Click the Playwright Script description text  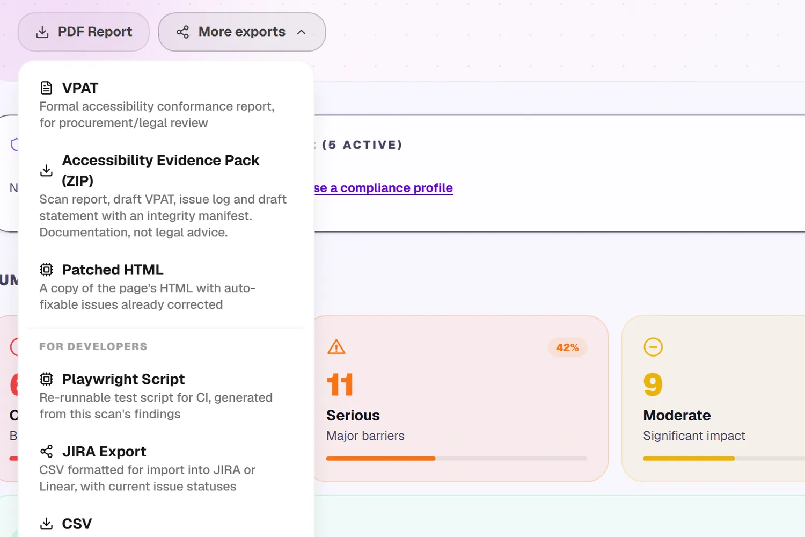(x=156, y=406)
